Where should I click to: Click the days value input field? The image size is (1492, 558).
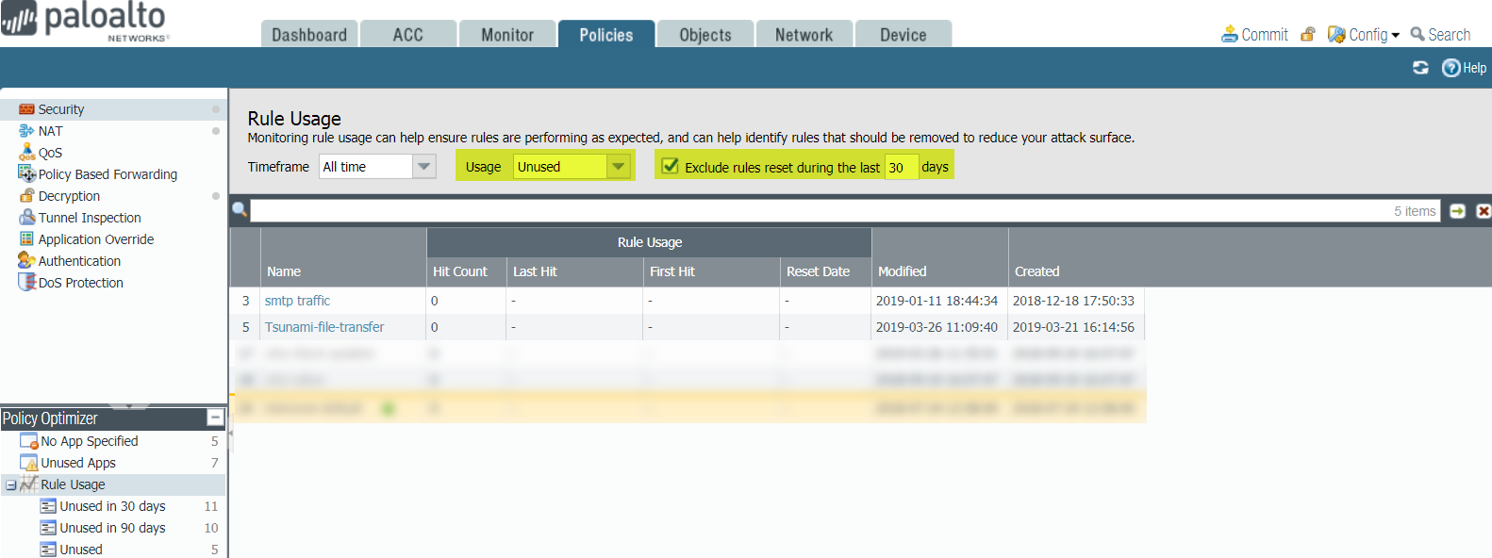tap(902, 167)
